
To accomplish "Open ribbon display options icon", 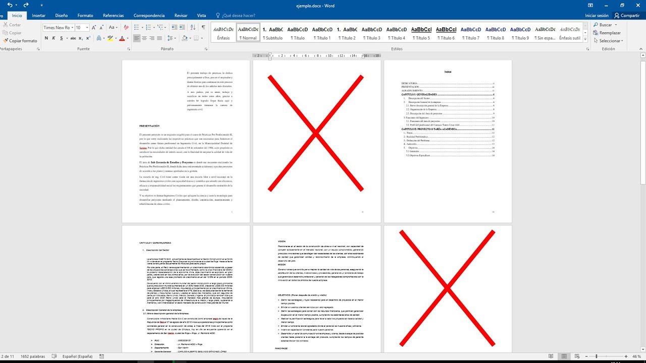I will (x=590, y=5).
